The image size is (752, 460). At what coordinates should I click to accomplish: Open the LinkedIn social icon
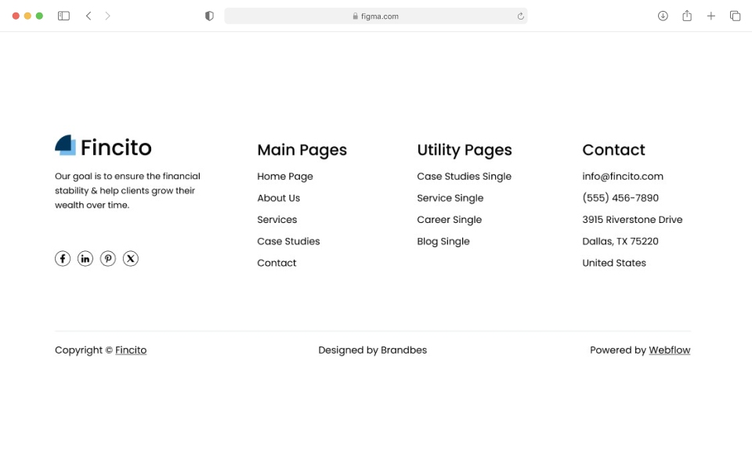85,258
